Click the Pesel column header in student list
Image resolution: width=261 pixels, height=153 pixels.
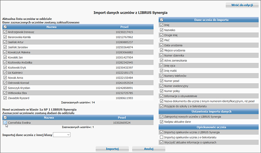click(125, 27)
